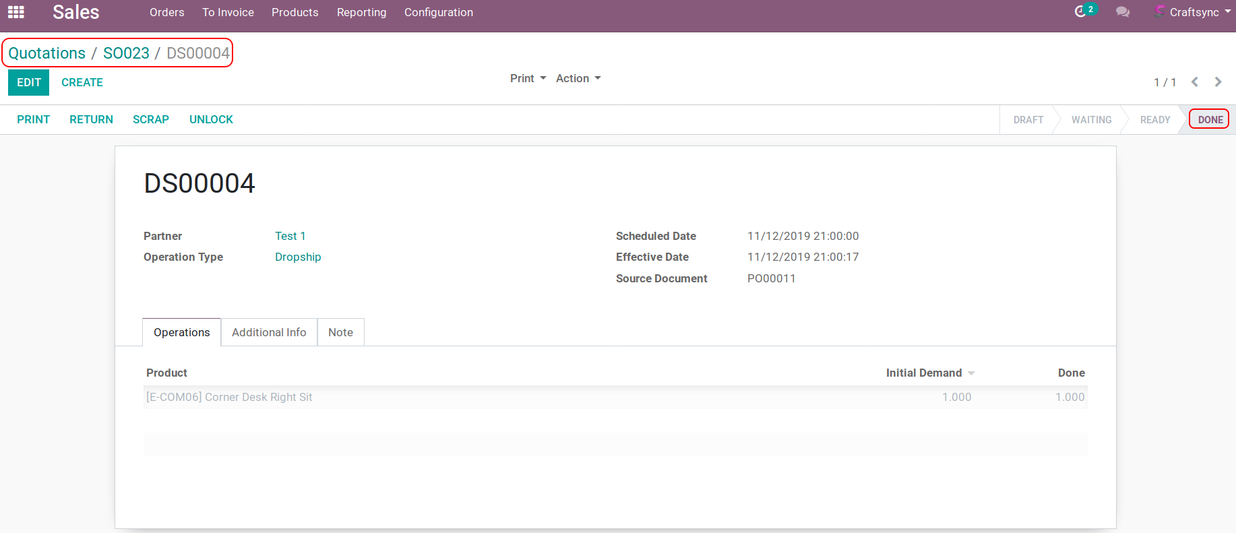The image size is (1236, 533).
Task: Open the Orders menu
Action: [x=166, y=12]
